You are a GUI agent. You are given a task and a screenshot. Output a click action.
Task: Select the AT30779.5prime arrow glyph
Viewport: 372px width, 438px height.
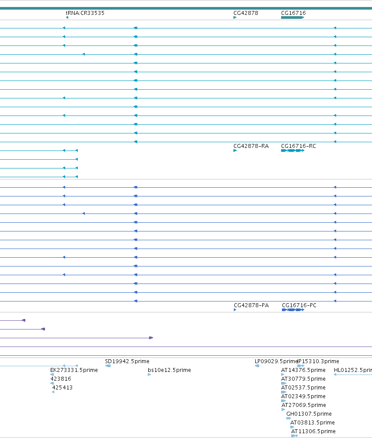(x=284, y=383)
